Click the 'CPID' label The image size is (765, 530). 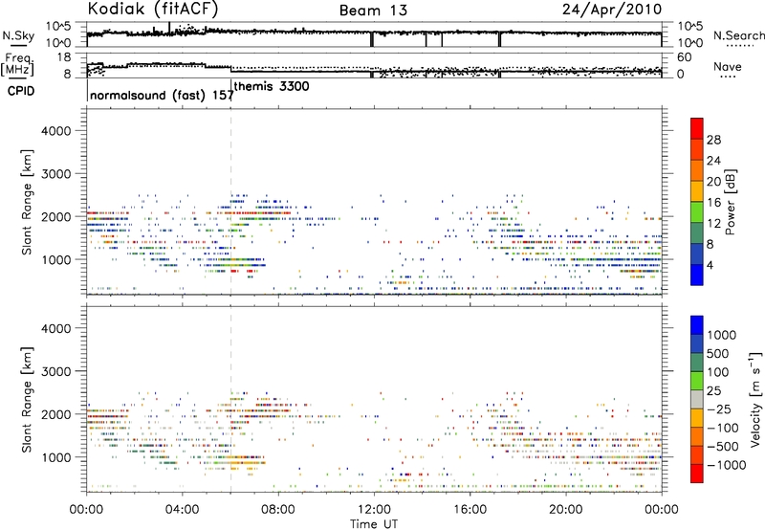pyautogui.click(x=21, y=91)
